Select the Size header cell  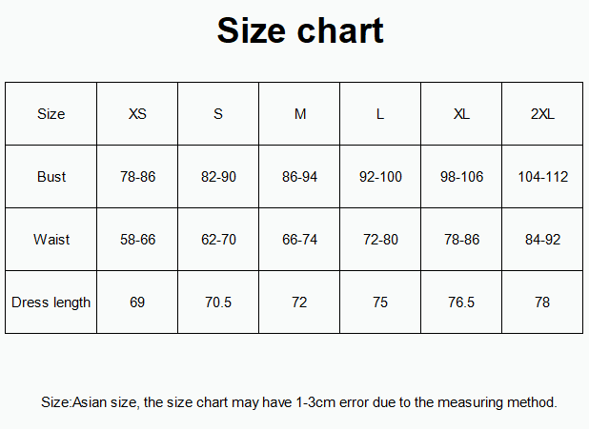point(51,114)
